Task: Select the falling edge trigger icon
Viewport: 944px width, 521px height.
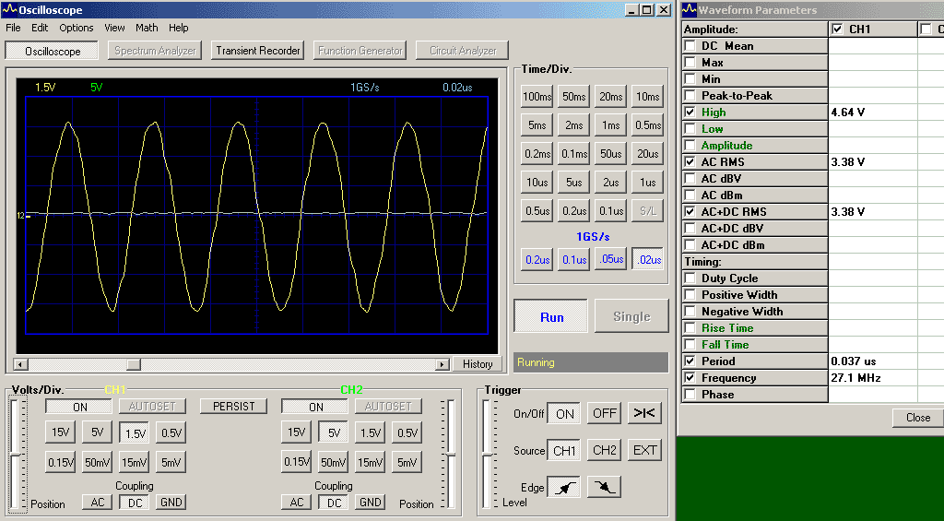Action: (604, 487)
